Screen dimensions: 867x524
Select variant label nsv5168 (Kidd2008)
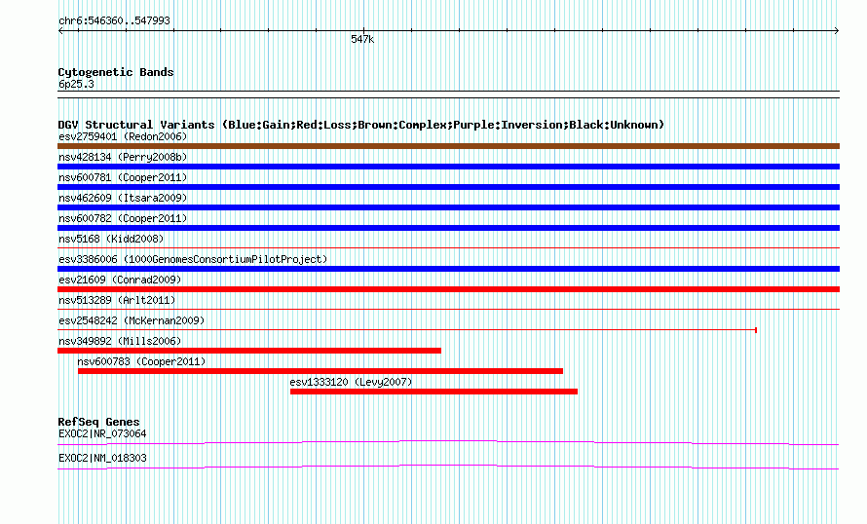111,239
